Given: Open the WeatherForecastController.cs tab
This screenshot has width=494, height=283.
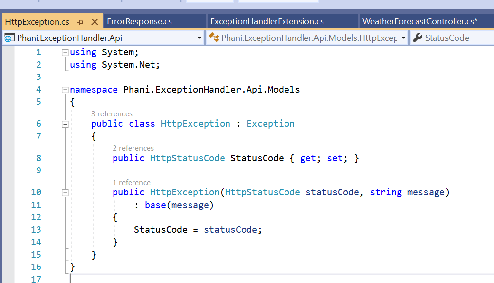Looking at the screenshot, I should 420,22.
